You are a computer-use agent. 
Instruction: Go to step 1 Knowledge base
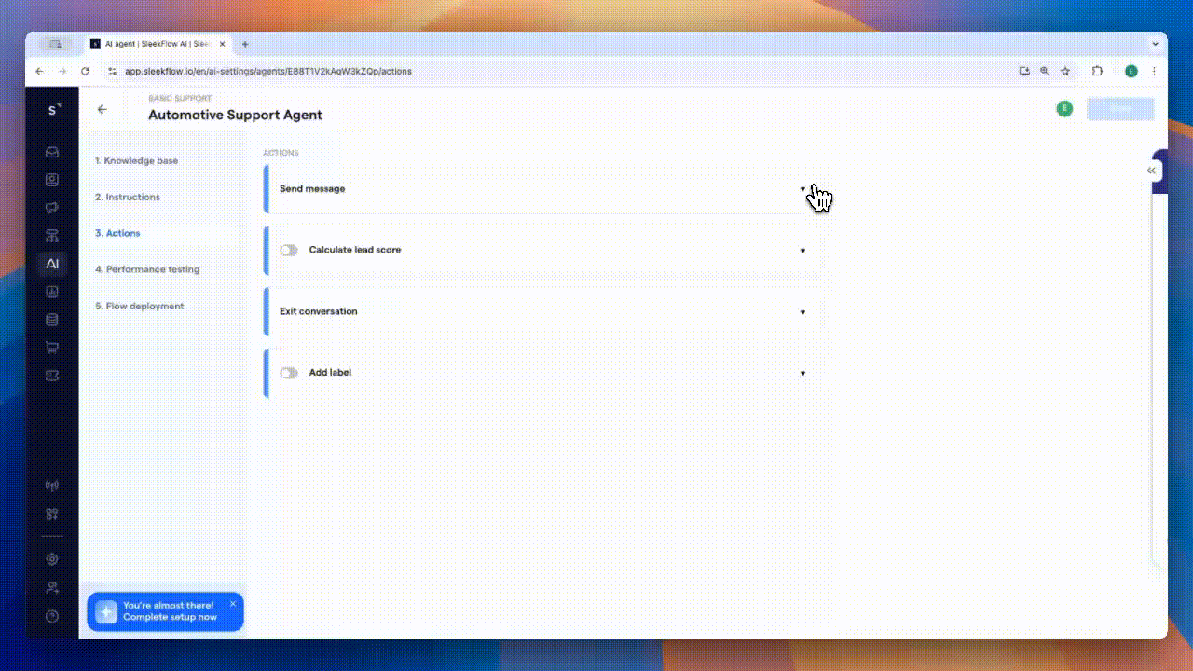tap(136, 160)
